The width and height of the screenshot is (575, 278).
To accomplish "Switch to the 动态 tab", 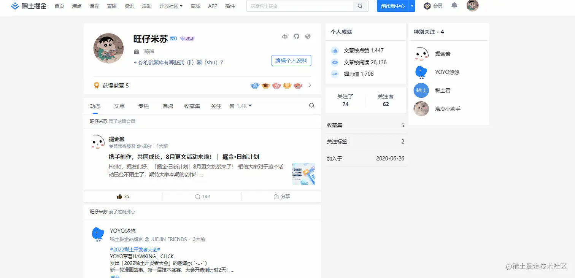I will click(x=95, y=106).
